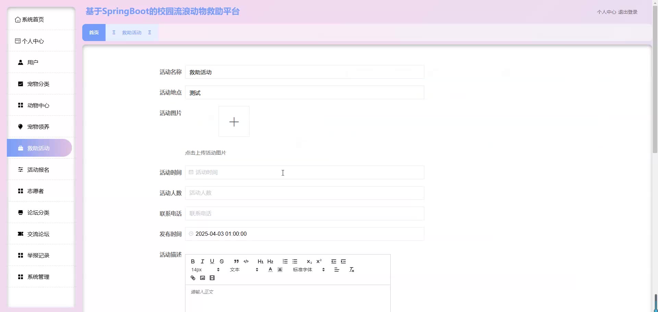Click the 活动人数 input field

[304, 193]
